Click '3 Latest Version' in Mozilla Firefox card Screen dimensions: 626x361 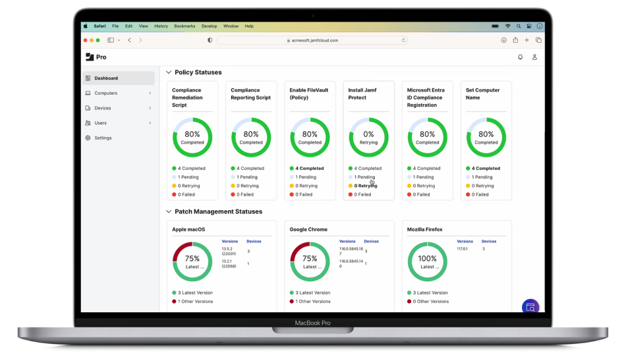pos(427,292)
